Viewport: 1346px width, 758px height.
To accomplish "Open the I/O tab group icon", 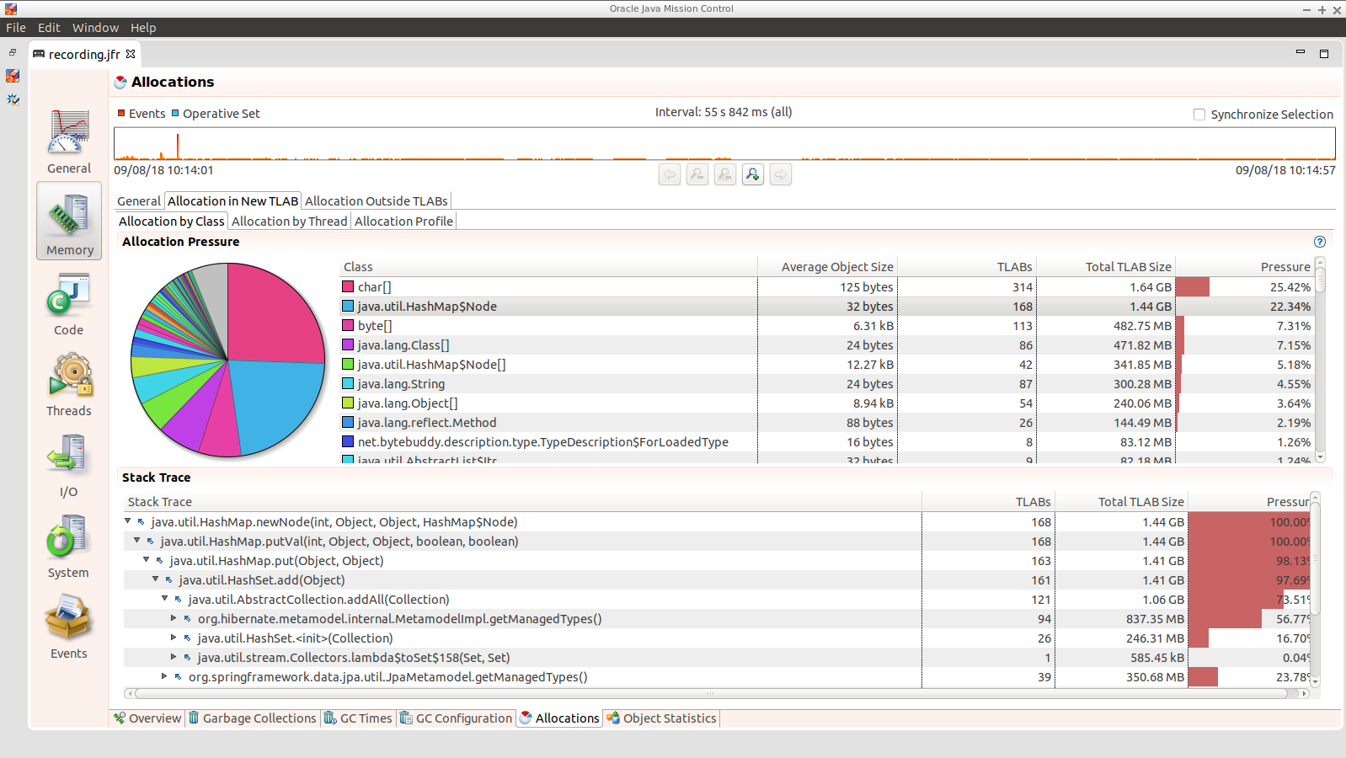I will [x=69, y=456].
